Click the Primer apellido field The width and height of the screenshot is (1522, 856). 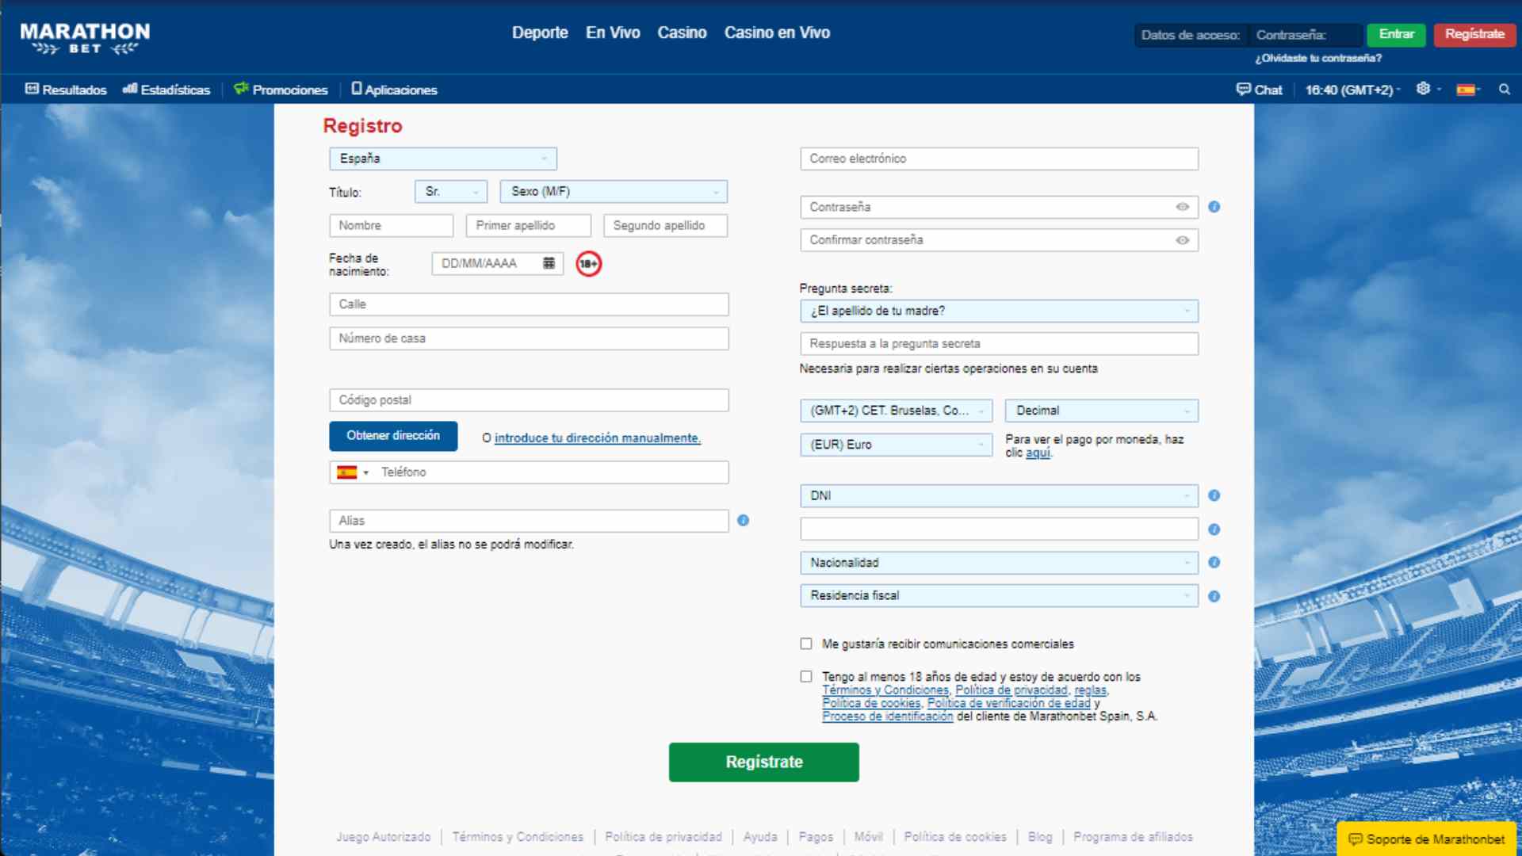coord(529,226)
